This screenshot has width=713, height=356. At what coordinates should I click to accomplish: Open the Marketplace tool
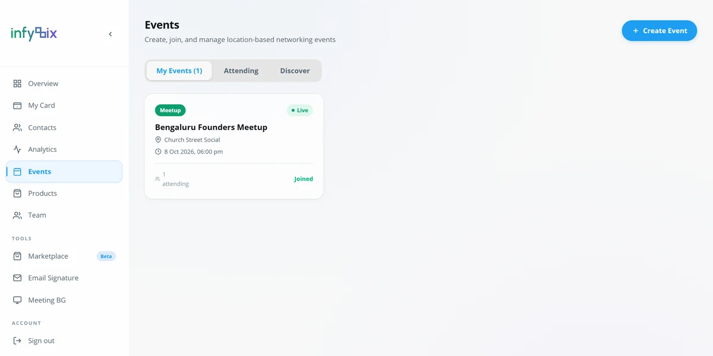pos(64,256)
